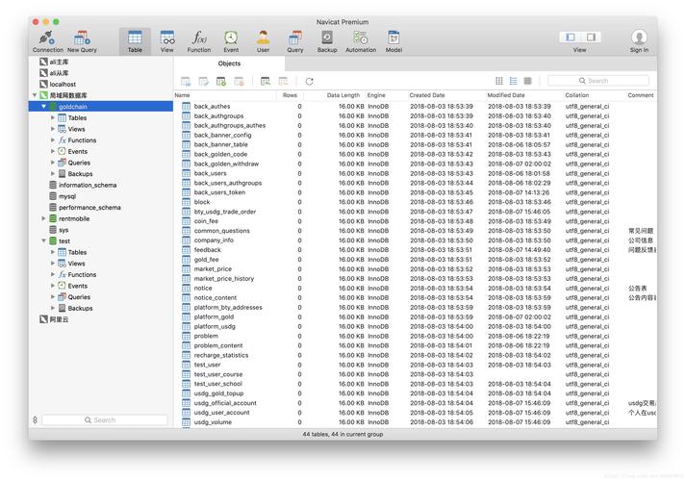Sign In with the avatar icon

pos(639,42)
